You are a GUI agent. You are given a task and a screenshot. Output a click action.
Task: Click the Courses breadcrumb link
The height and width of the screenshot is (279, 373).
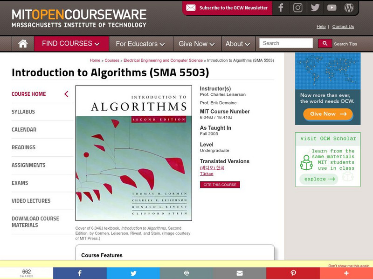click(112, 60)
